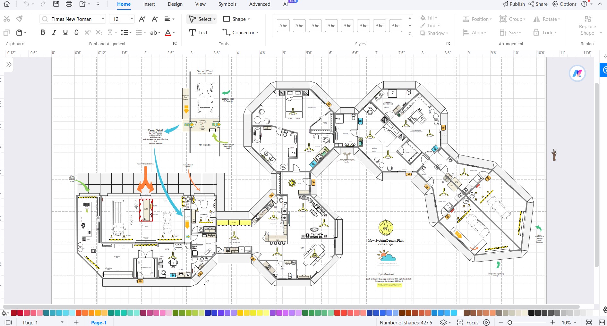Open Options settings
Screen dimensions: 607x326
564,4
